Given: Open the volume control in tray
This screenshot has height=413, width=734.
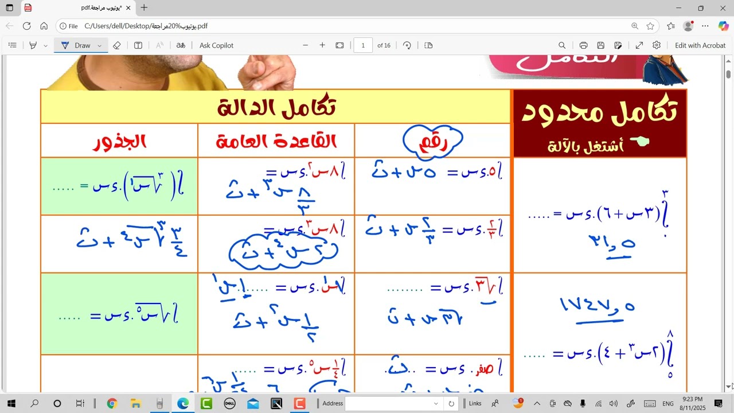Looking at the screenshot, I should coord(613,403).
